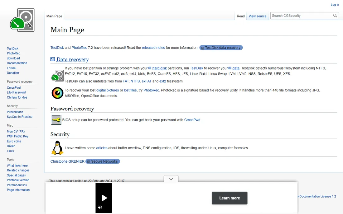Screen dimensions: 343x214
Task: Open the Main Page tab
Action: pyautogui.click(x=54, y=16)
